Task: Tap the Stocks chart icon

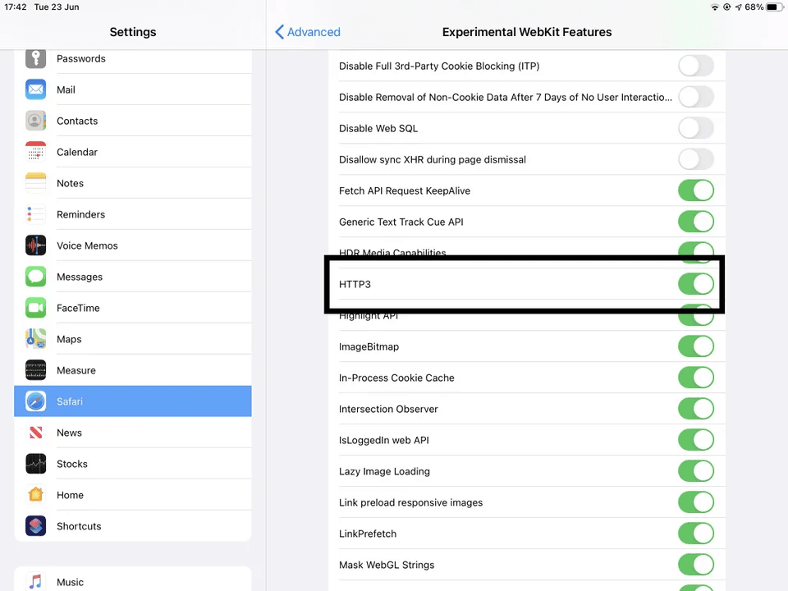Action: pyautogui.click(x=35, y=464)
